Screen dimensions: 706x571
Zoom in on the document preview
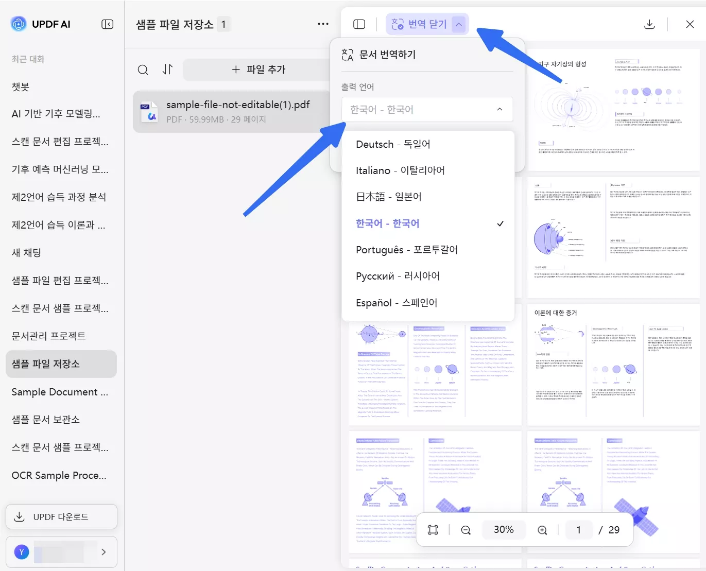pos(542,529)
